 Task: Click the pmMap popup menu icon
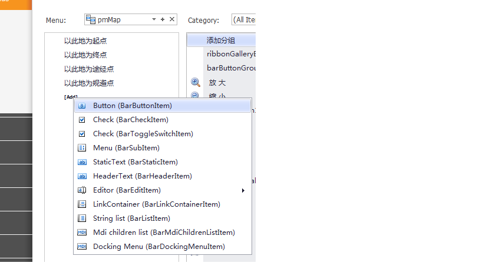pyautogui.click(x=91, y=19)
